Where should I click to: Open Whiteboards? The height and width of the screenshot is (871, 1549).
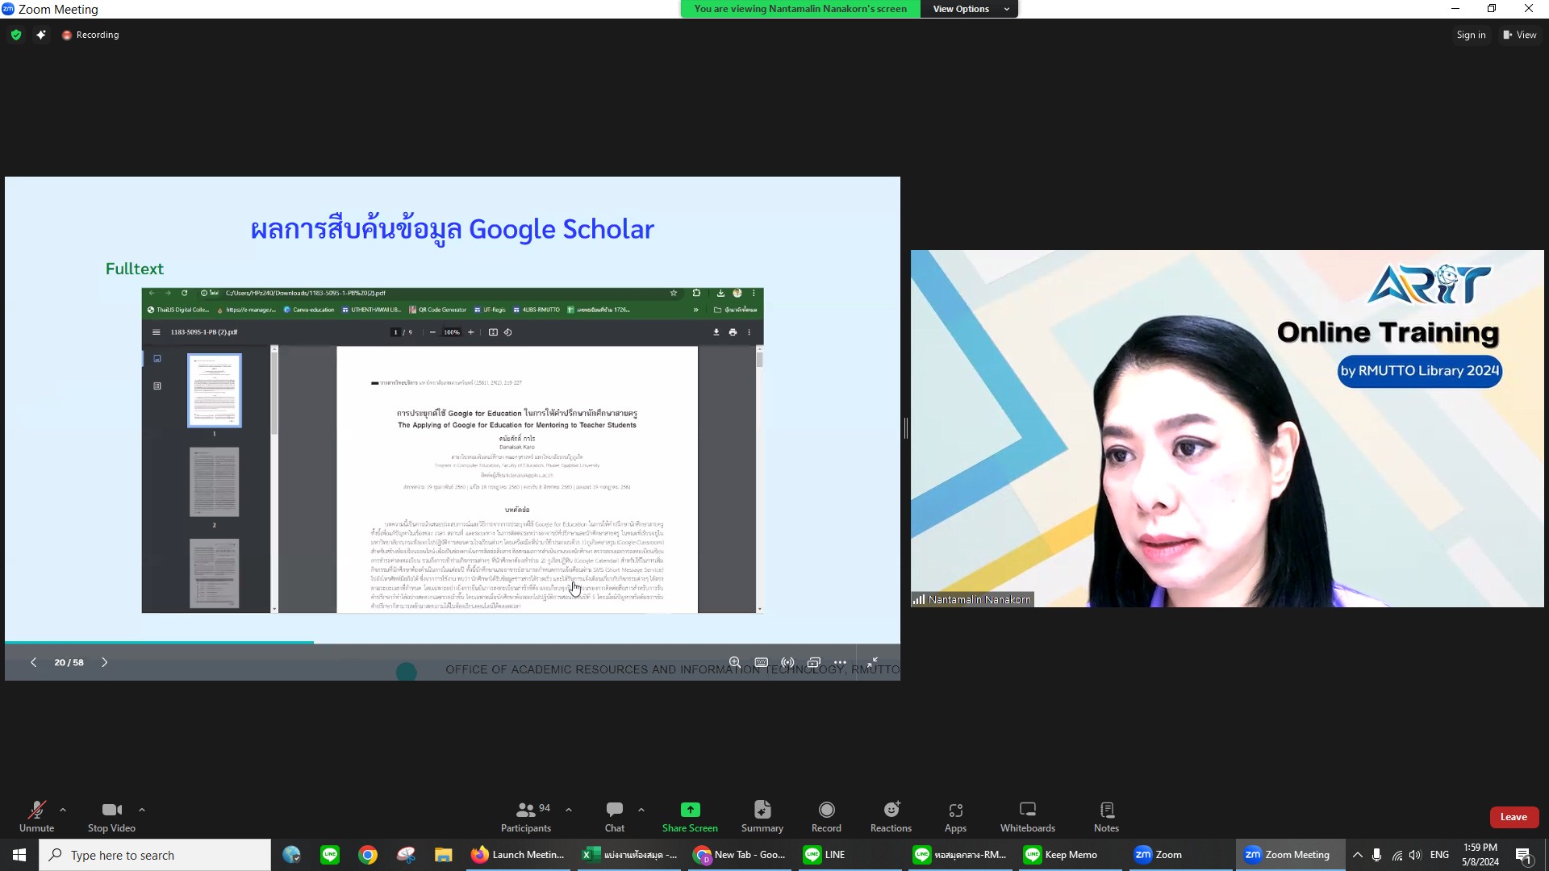1028,816
